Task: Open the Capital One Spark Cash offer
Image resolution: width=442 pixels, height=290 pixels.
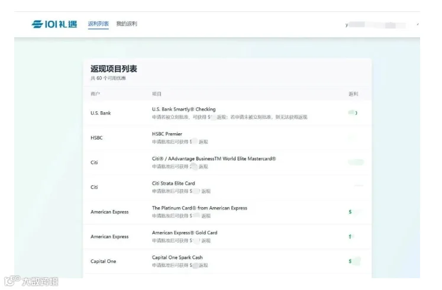Action: [x=178, y=257]
